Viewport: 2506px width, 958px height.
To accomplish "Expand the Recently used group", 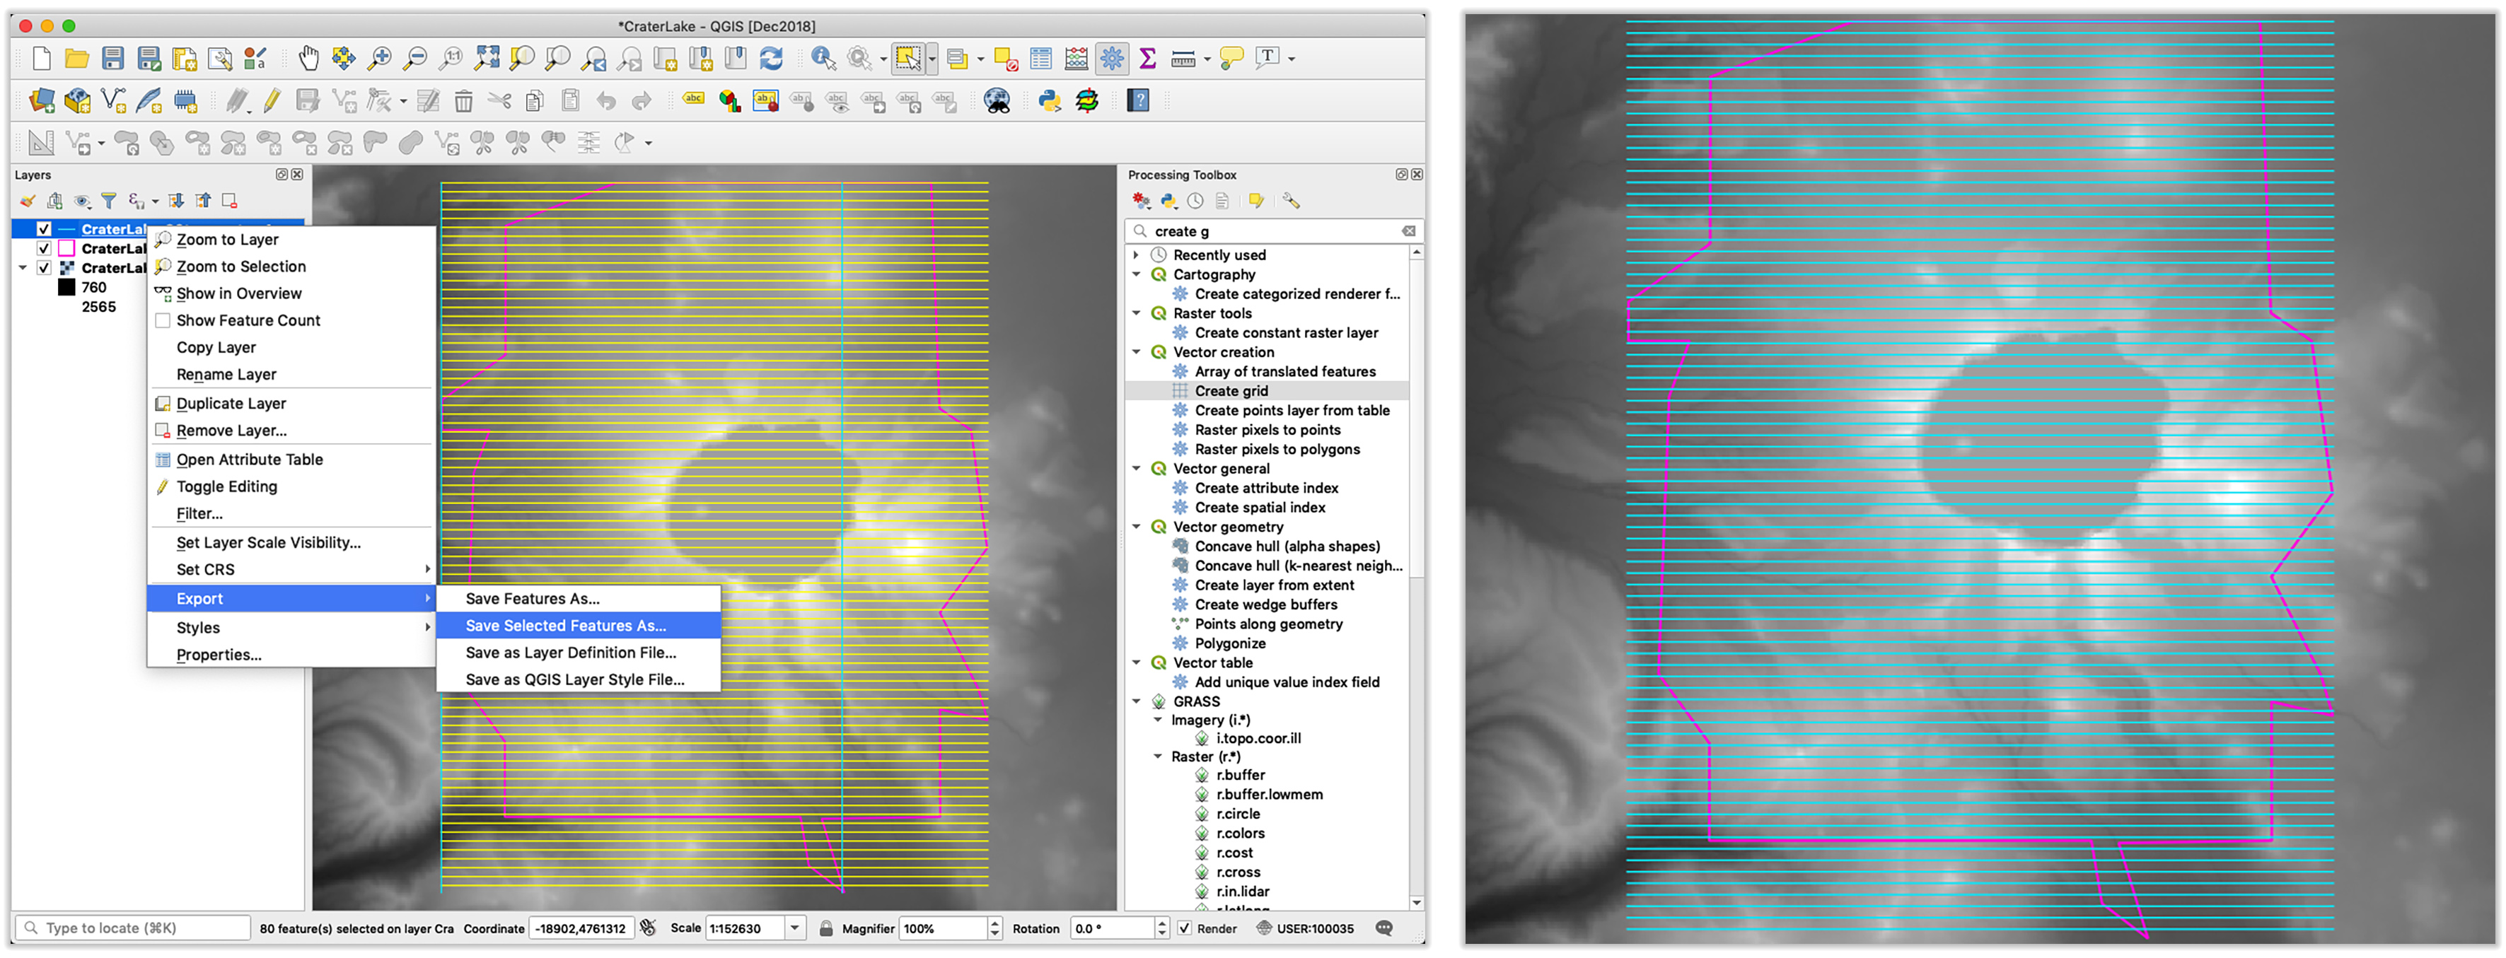I will [x=1136, y=255].
